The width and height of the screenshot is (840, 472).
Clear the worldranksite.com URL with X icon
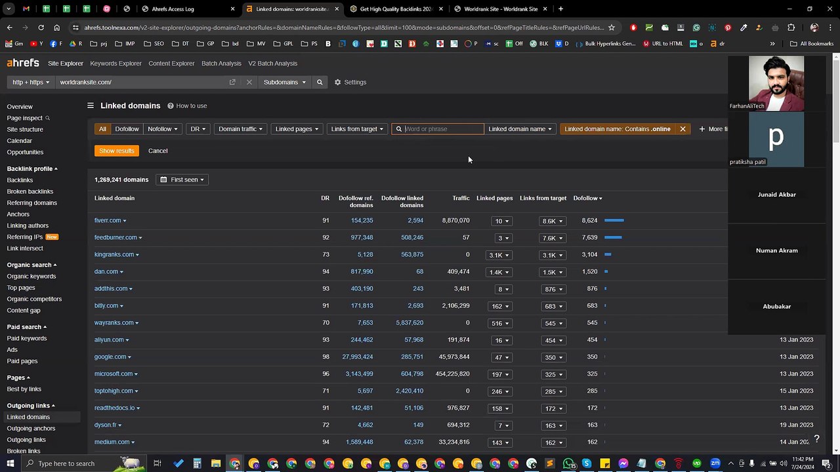point(249,82)
